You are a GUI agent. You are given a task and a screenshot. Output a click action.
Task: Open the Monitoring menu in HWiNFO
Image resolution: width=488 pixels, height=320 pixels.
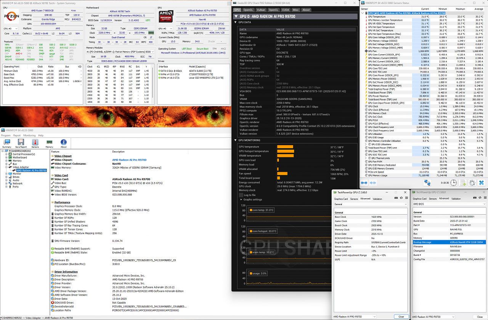point(29,135)
